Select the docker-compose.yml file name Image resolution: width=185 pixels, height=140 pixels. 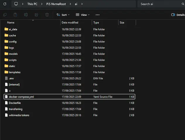[21, 97]
